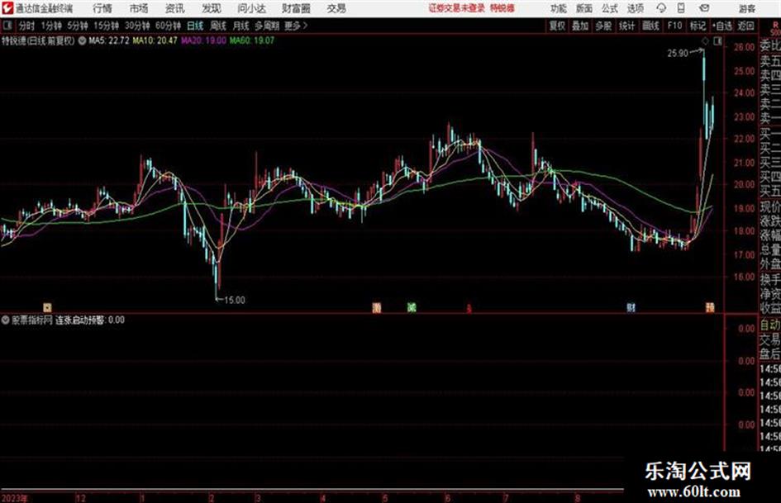The image size is (781, 503).
Task: Expand the sub-chart indicator dropdown beside 股票指标网
Action: point(6,320)
